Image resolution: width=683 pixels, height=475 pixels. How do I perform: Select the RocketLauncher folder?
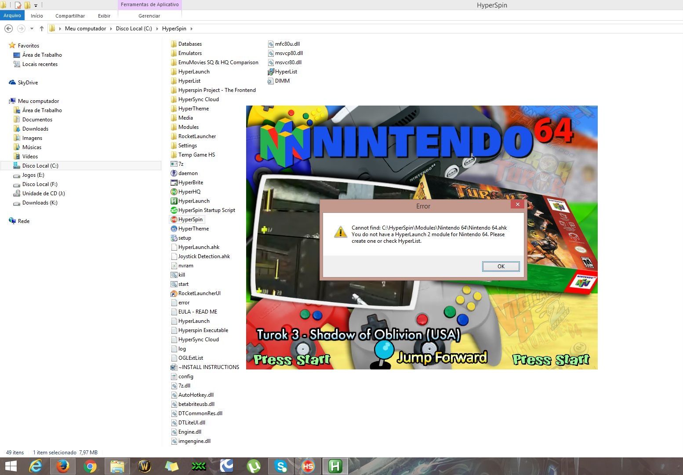(x=193, y=136)
